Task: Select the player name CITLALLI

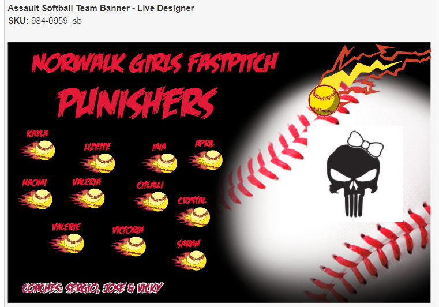Action: coord(150,185)
